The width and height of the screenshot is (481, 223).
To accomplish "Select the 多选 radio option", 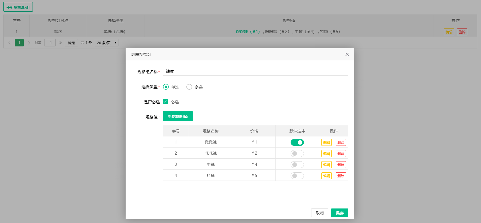I will pos(189,87).
